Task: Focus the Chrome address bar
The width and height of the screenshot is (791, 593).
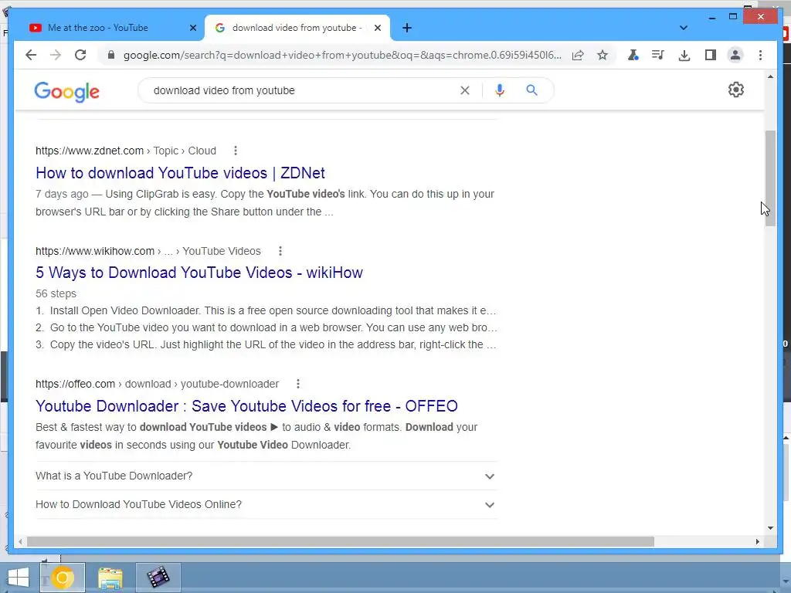Action: tap(342, 55)
